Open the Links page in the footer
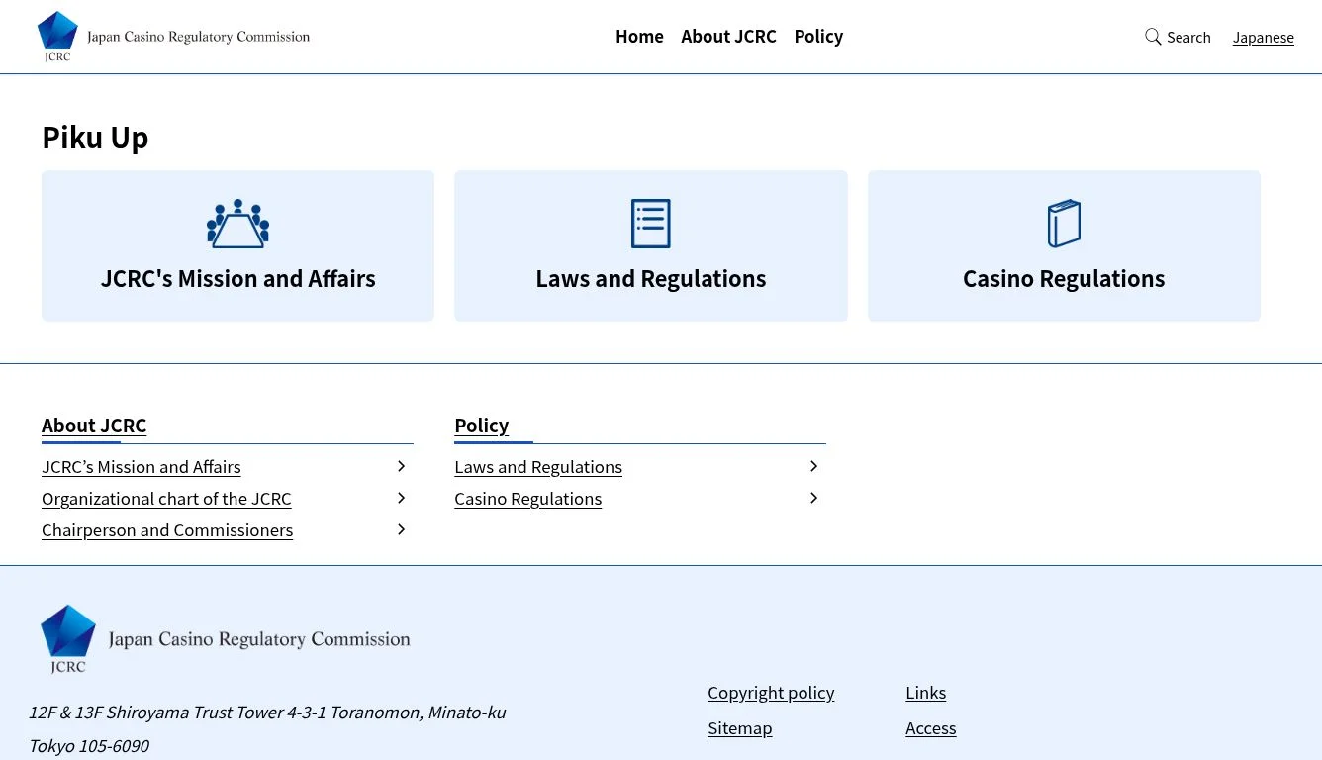Viewport: 1322px width, 760px height. click(x=925, y=692)
